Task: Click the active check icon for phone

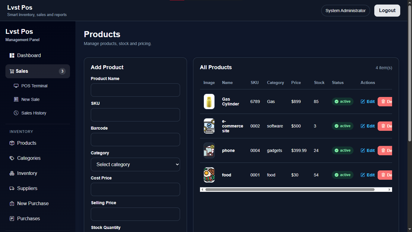Action: [337, 150]
